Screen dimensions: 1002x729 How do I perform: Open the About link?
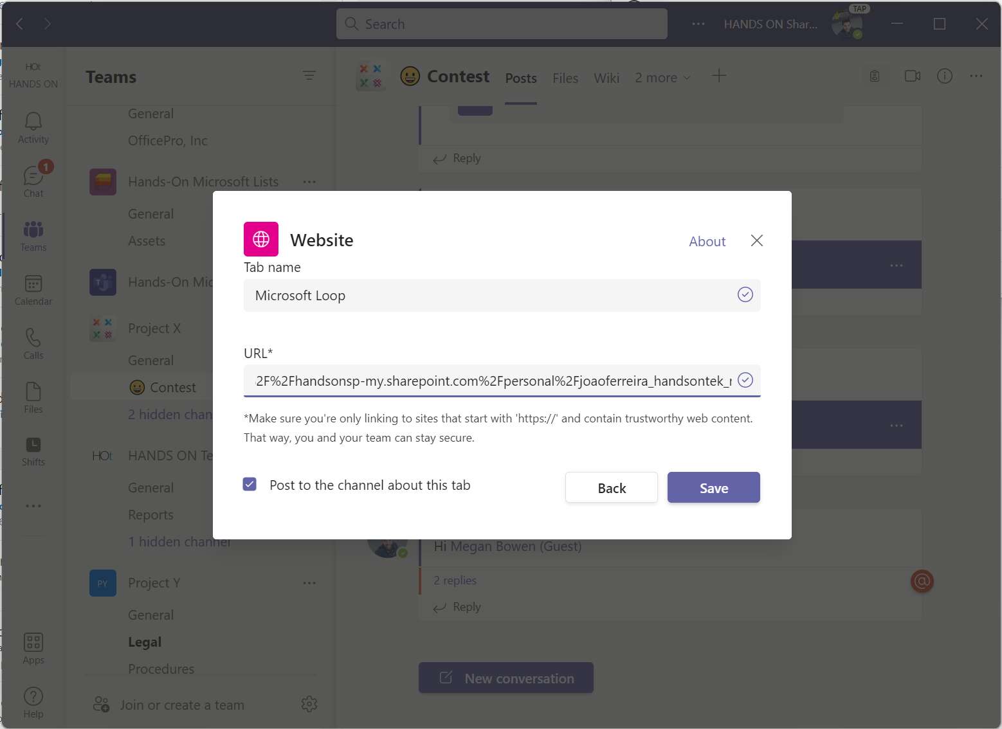click(707, 241)
